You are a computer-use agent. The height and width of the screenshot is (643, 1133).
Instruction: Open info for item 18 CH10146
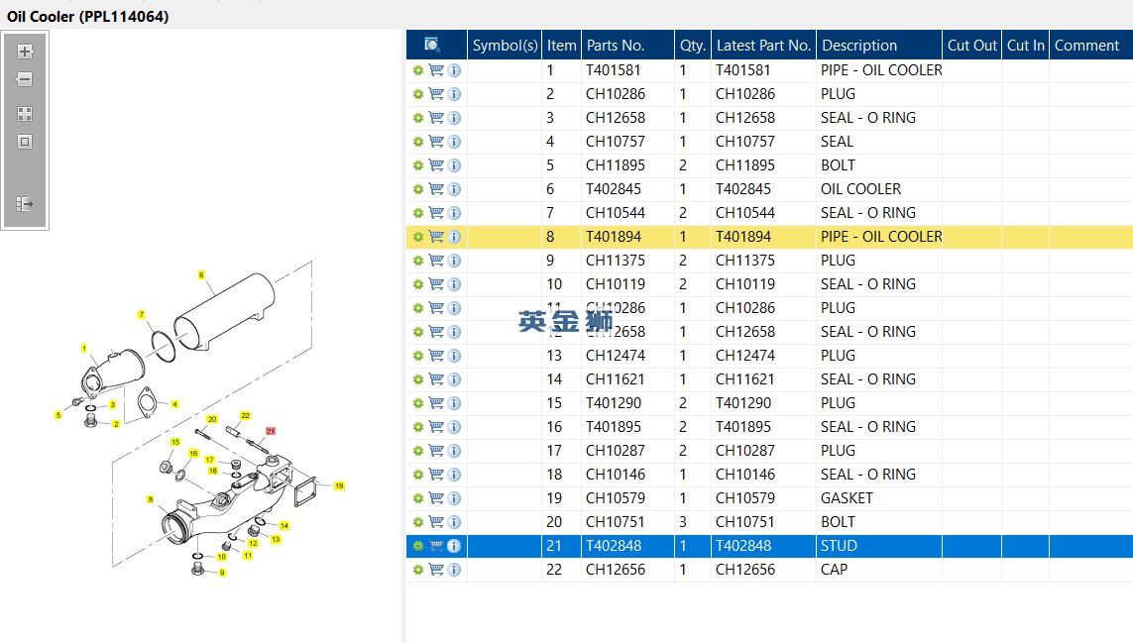point(454,475)
